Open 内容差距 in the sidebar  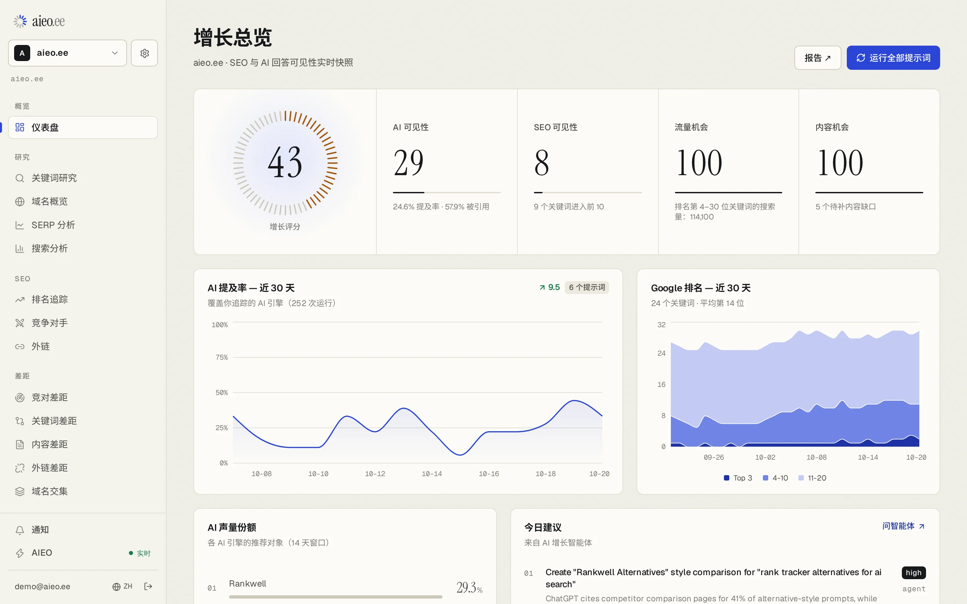click(83, 445)
